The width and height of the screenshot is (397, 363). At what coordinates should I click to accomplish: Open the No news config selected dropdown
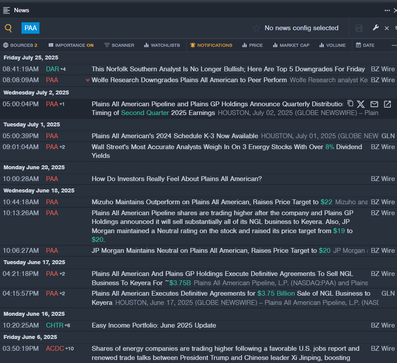point(301,28)
